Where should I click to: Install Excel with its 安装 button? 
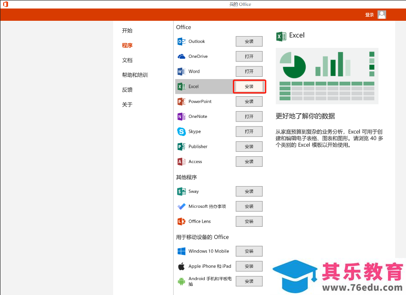tap(249, 86)
